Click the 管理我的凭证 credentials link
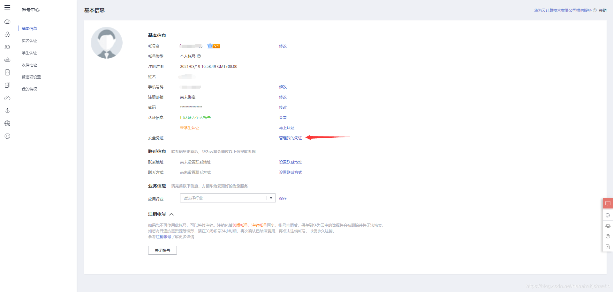The height and width of the screenshot is (292, 613). click(x=290, y=138)
